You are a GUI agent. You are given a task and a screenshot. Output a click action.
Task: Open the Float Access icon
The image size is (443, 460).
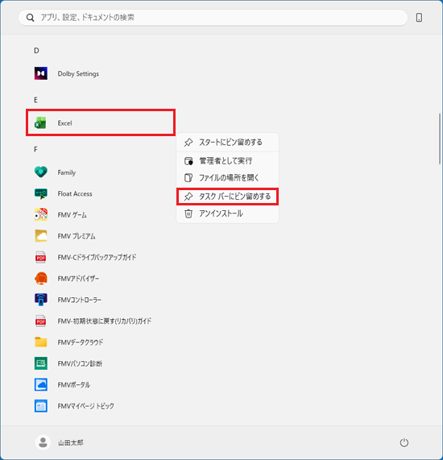41,193
